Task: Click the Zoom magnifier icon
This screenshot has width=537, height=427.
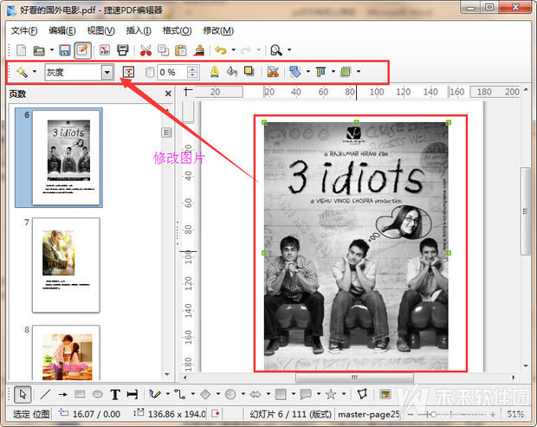Action: [276, 50]
